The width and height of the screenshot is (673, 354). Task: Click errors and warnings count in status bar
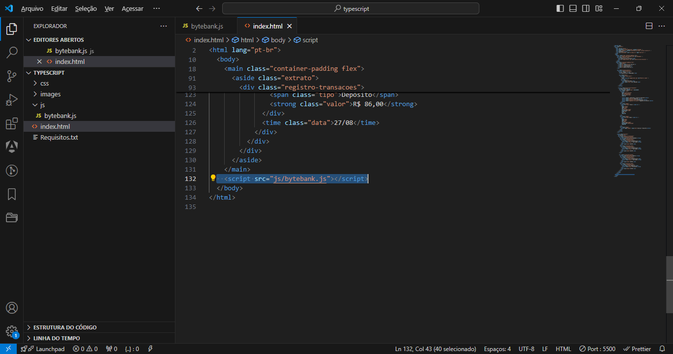85,349
